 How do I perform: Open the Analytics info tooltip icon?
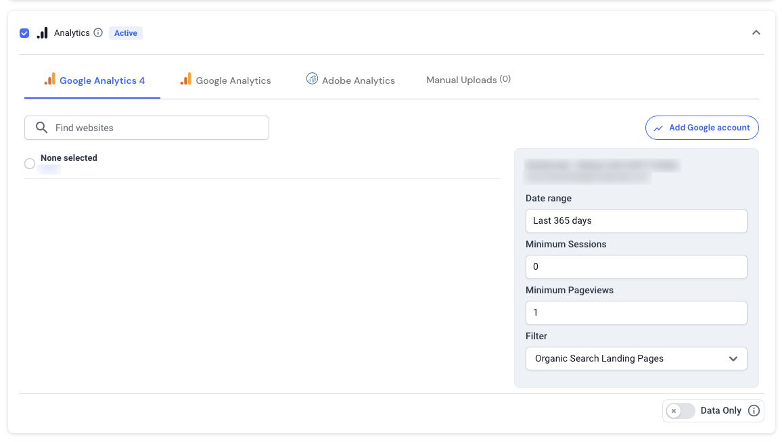tap(98, 33)
